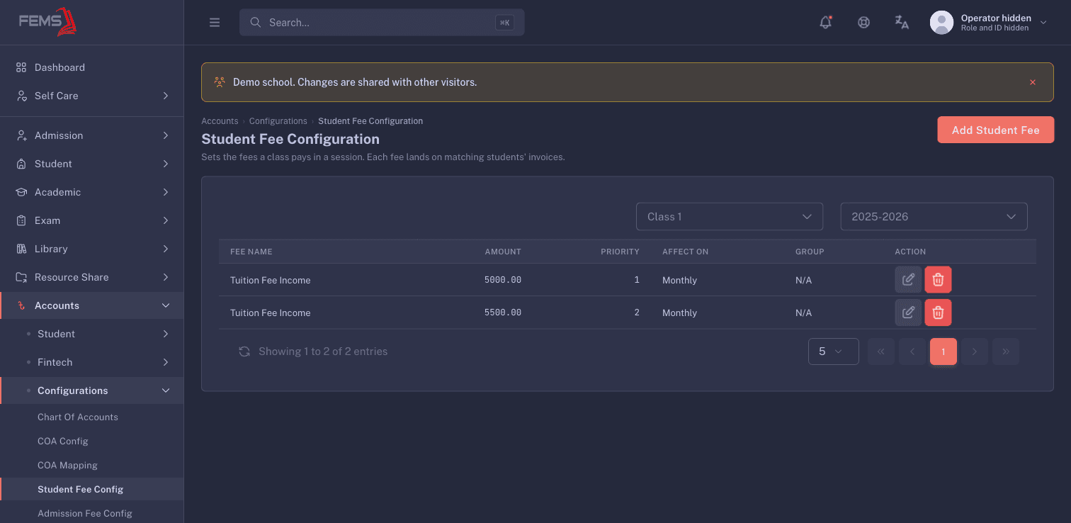Sort by the Amount column header
Image resolution: width=1071 pixels, height=523 pixels.
tap(503, 252)
